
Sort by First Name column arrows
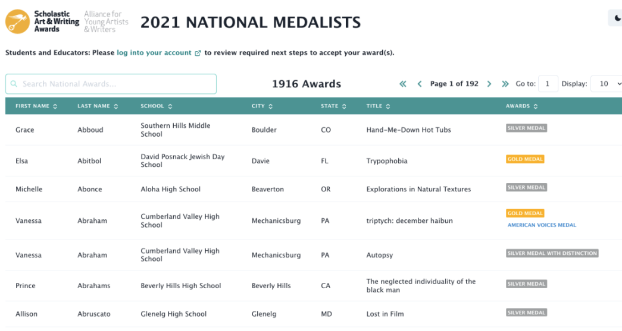55,106
